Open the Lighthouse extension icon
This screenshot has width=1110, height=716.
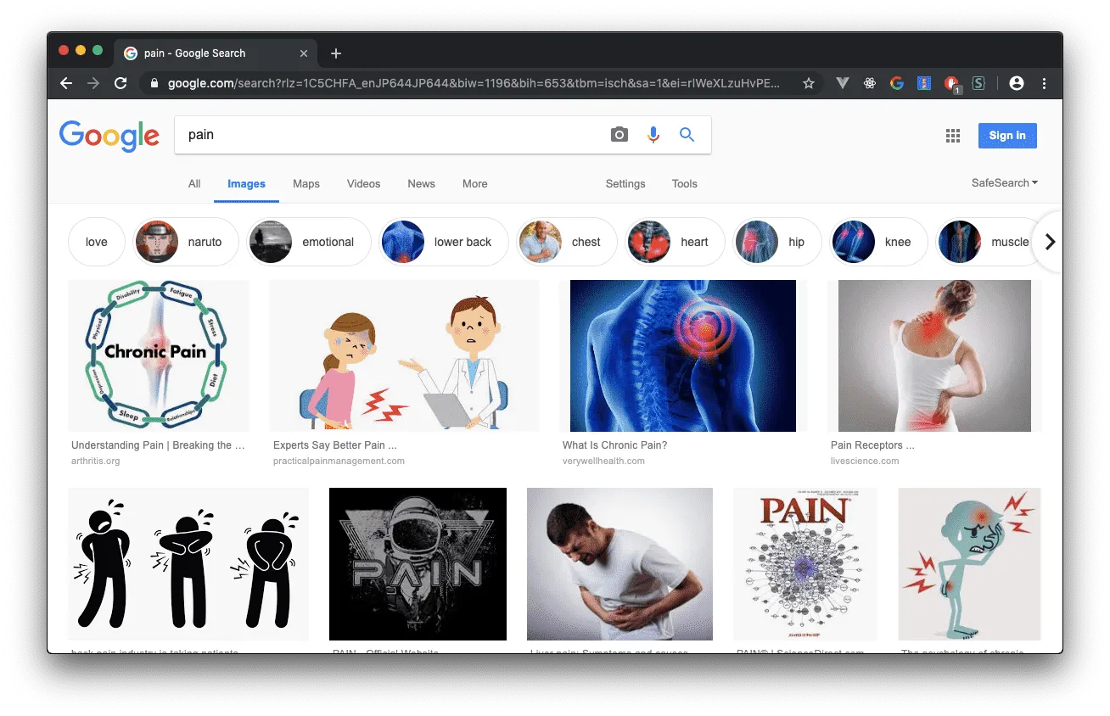coord(924,83)
